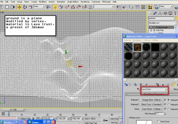Viewport: 178px width, 124px height.
Task: Click Put to Library icon
Action: click(157, 85)
